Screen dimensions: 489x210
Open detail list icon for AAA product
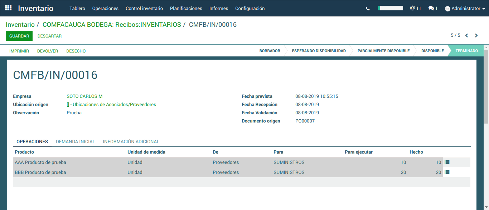(447, 162)
